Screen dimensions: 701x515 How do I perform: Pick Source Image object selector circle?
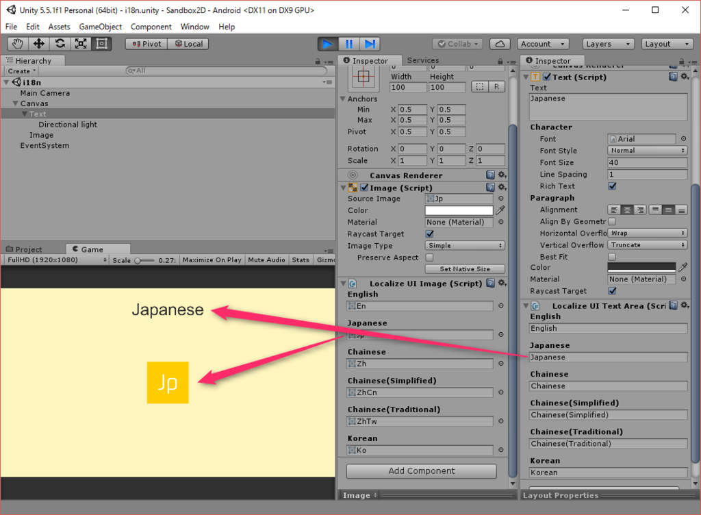pyautogui.click(x=500, y=199)
